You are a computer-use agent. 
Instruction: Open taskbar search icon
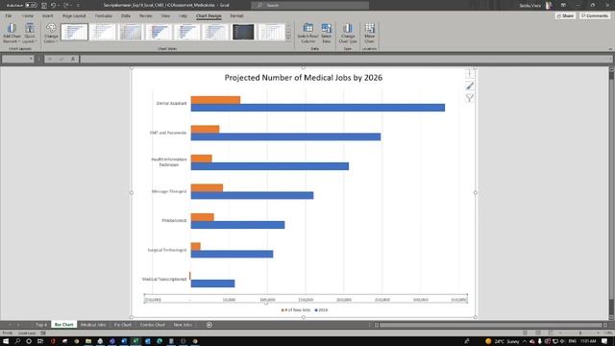click(17, 341)
